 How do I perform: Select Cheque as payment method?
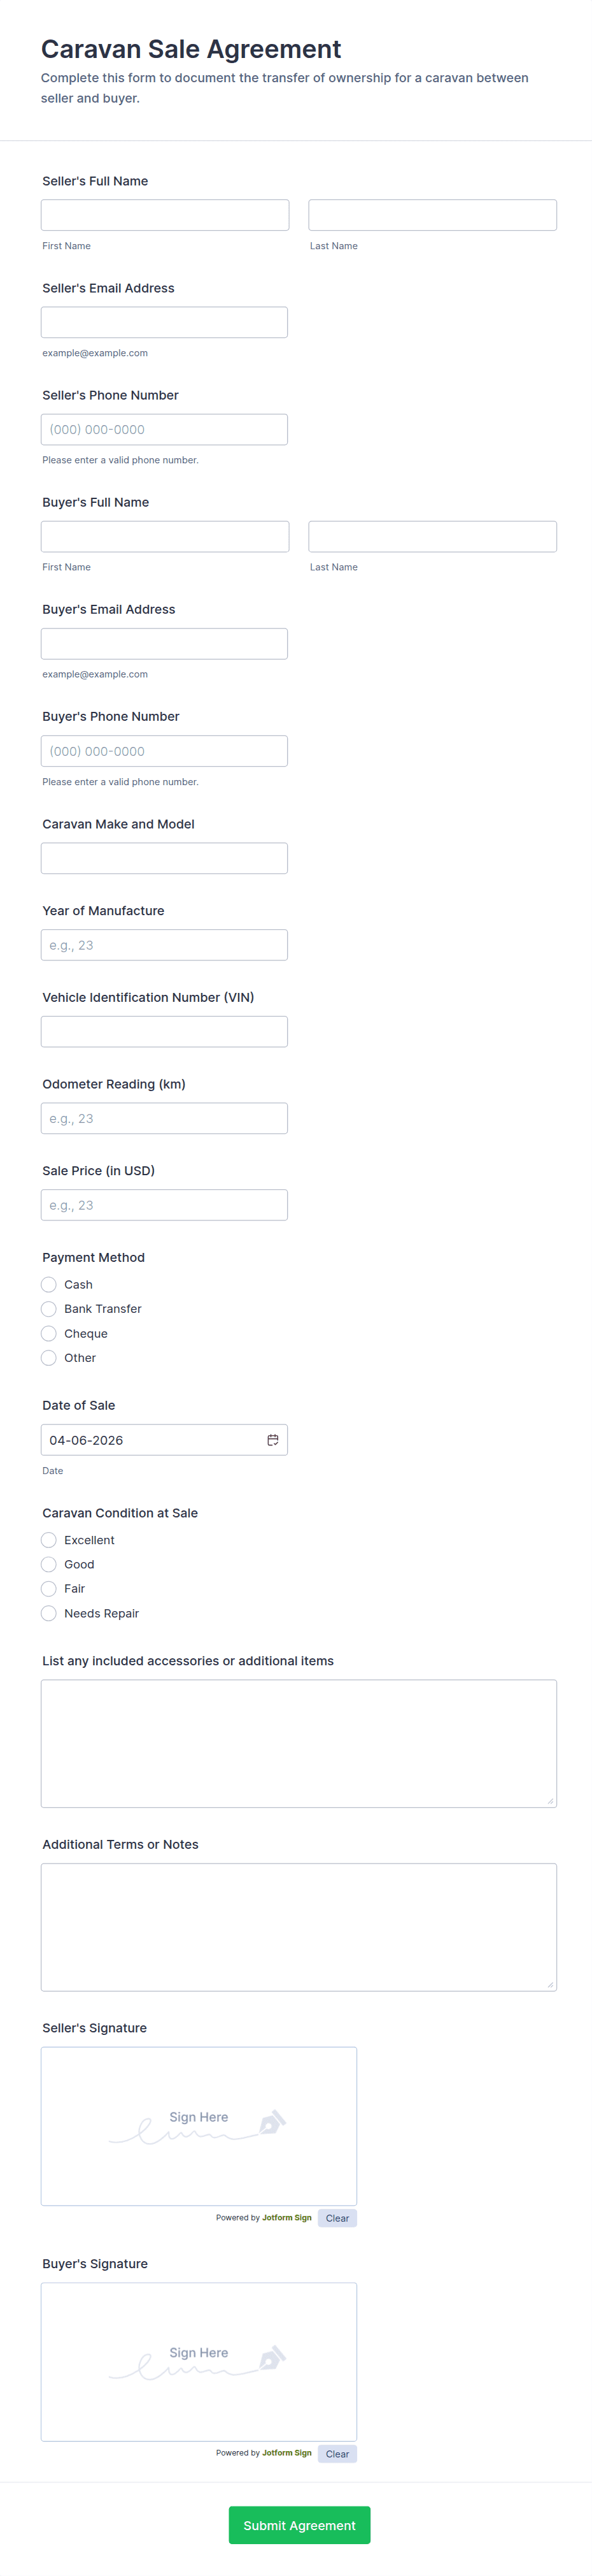(49, 1334)
